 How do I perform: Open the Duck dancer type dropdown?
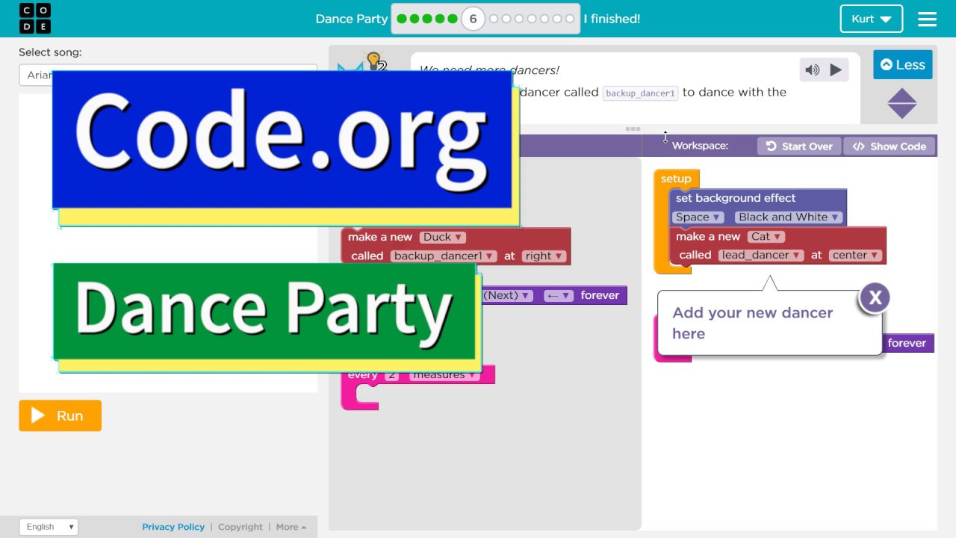(x=444, y=237)
